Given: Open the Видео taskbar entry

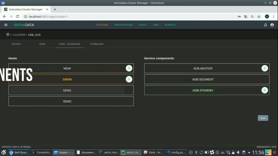Looking at the screenshot, I should [x=63, y=152].
